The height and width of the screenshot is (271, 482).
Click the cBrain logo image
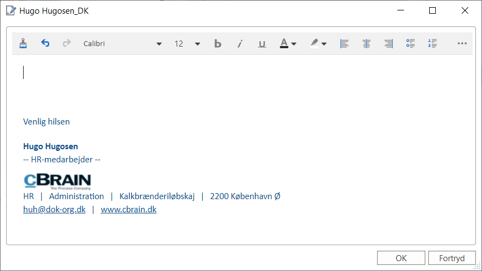(57, 182)
